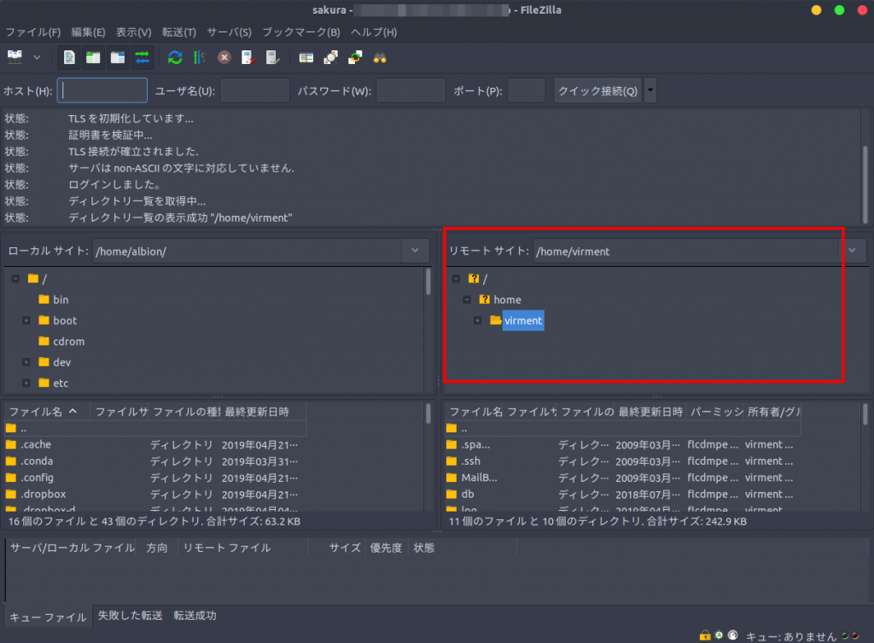Expand the boot folder in local tree
Image resolution: width=874 pixels, height=643 pixels.
coord(26,321)
